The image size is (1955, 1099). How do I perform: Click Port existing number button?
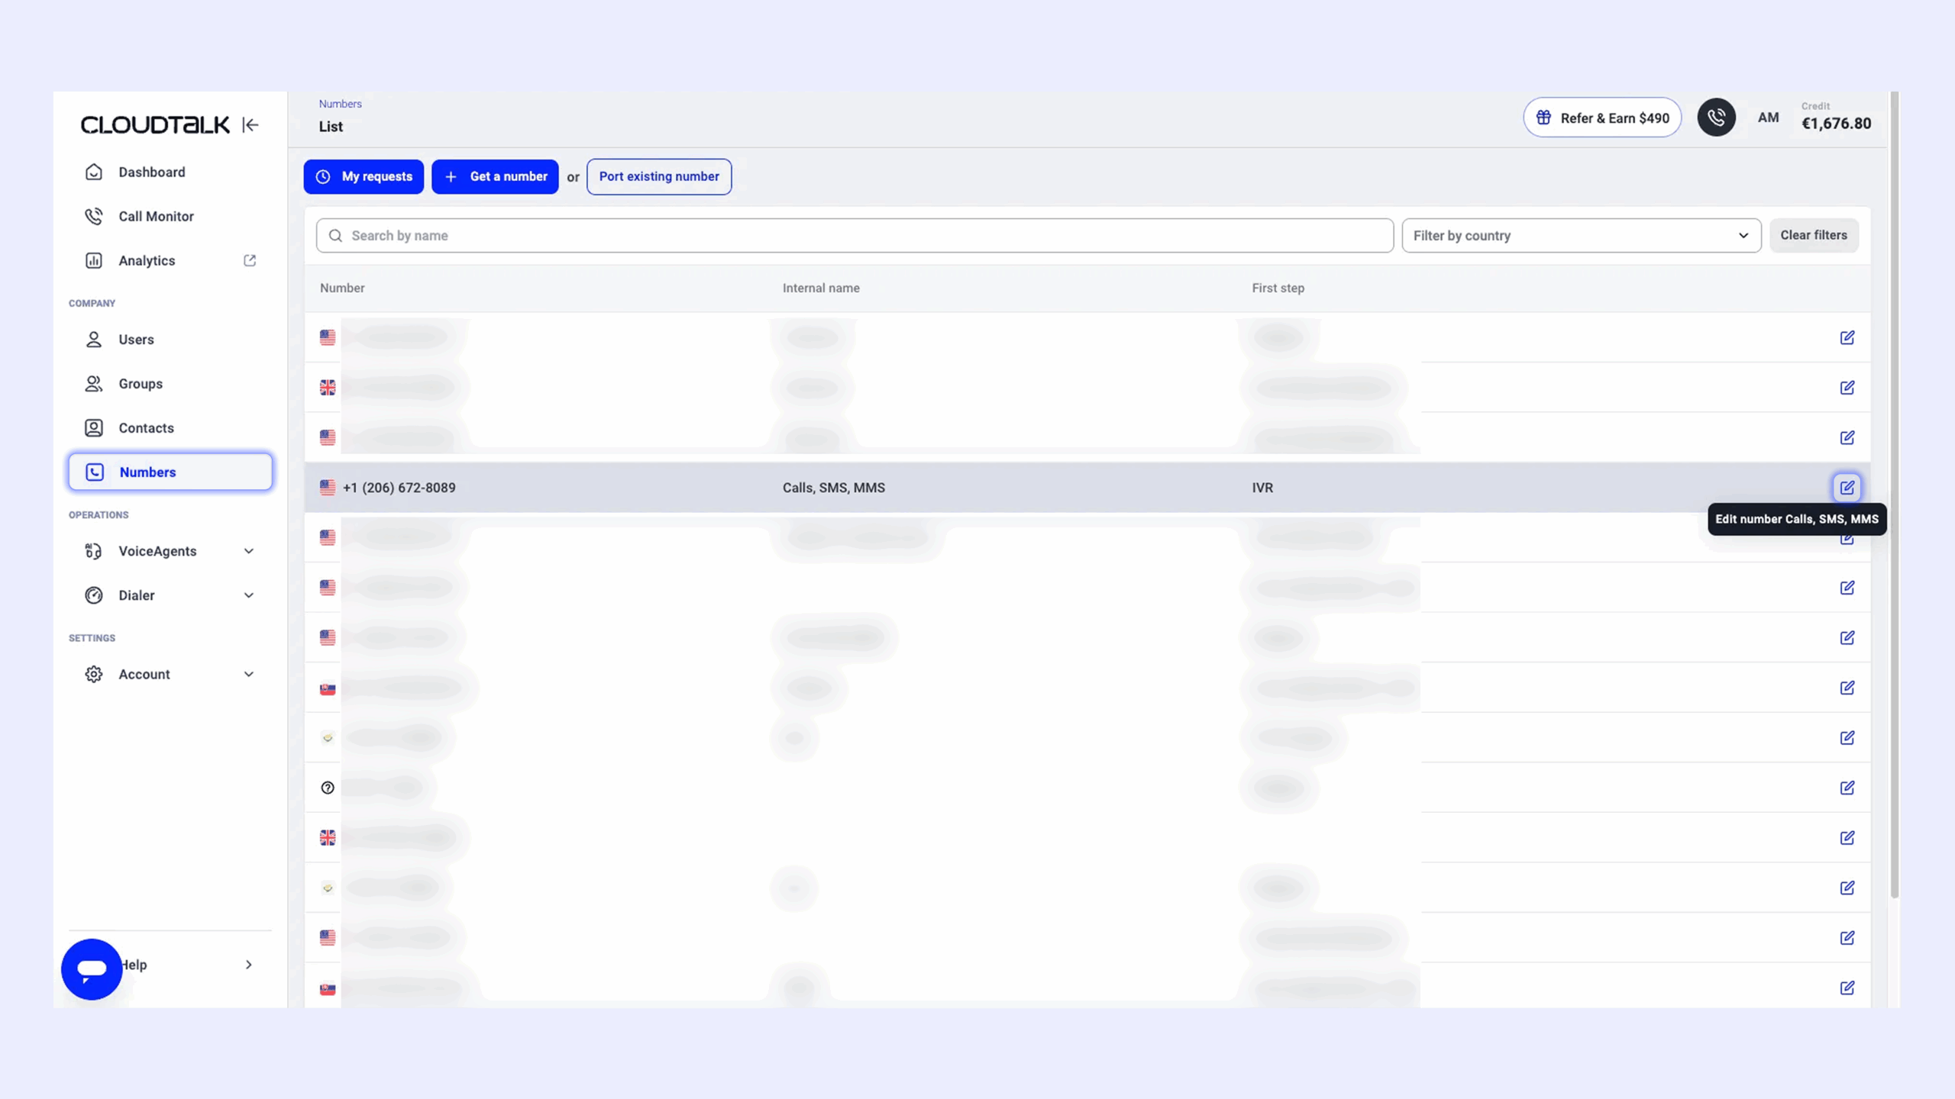click(658, 177)
